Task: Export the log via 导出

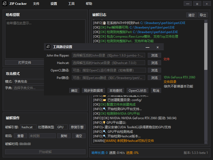Action: 203,15
